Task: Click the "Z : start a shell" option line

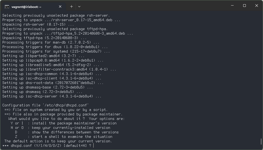Action: coord(64,137)
